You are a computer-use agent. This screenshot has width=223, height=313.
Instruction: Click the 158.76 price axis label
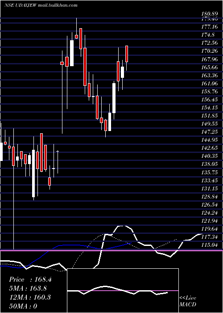click(x=209, y=92)
